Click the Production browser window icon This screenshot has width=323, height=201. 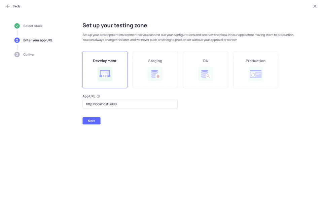256,74
